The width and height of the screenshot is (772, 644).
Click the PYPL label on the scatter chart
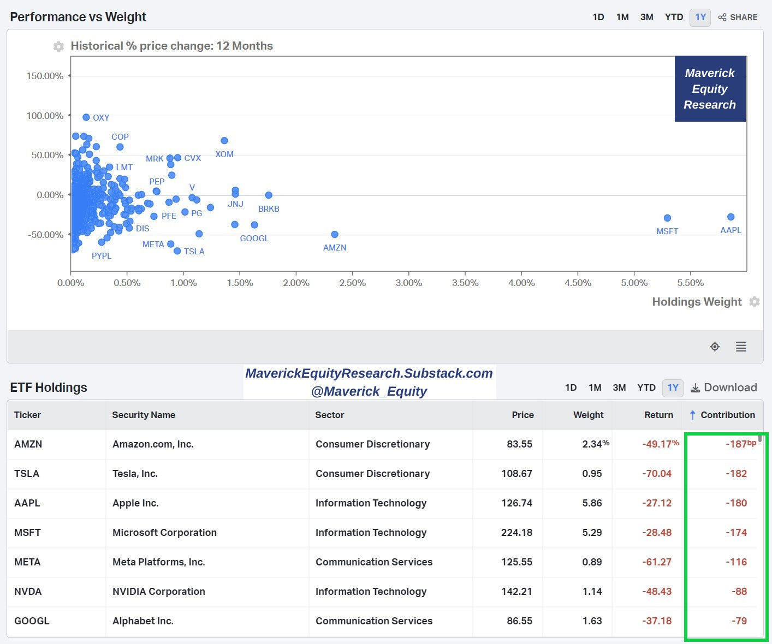coord(102,256)
